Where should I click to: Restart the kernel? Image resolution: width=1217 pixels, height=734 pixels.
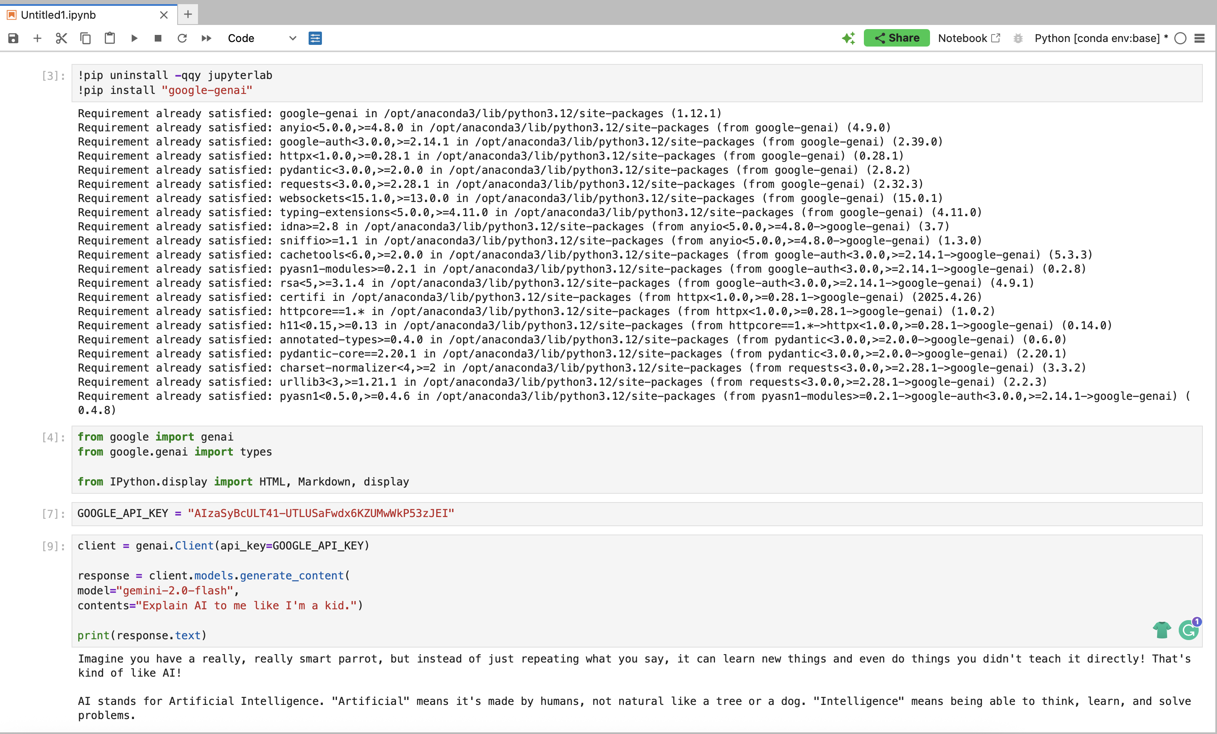pos(182,38)
